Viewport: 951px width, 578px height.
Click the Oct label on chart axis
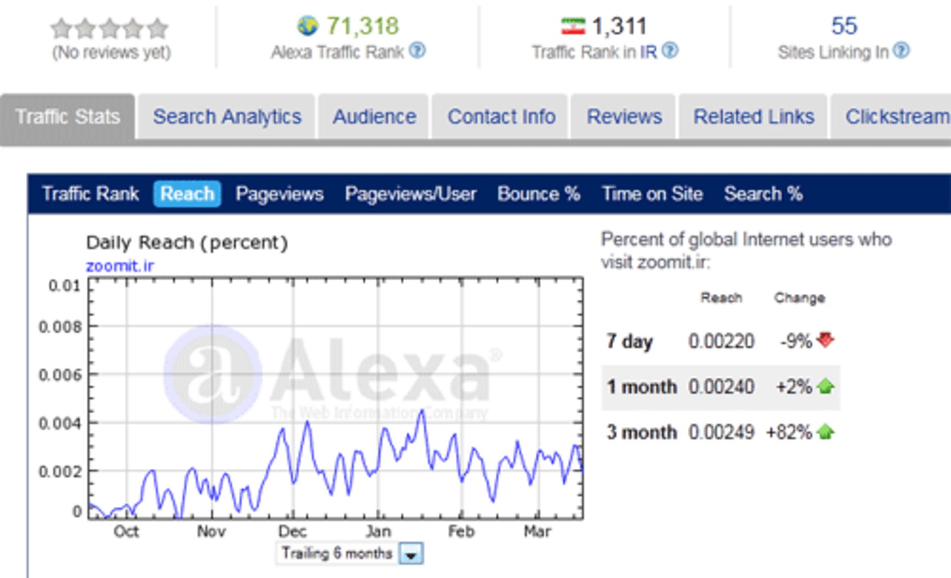pyautogui.click(x=126, y=531)
